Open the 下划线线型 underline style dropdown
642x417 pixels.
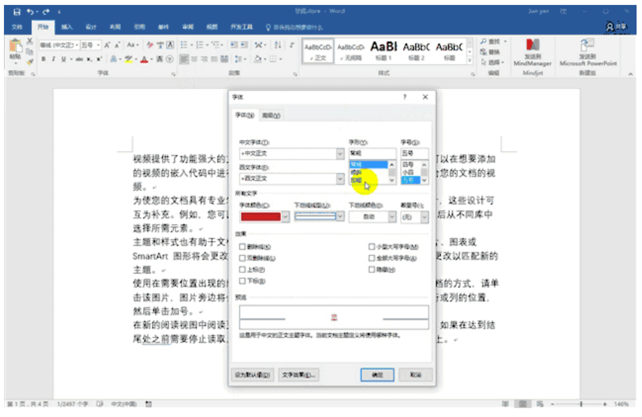point(340,216)
